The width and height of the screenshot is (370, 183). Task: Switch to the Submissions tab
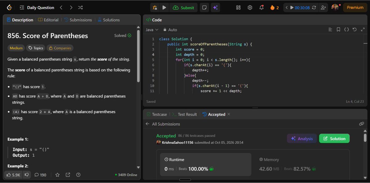(x=78, y=20)
